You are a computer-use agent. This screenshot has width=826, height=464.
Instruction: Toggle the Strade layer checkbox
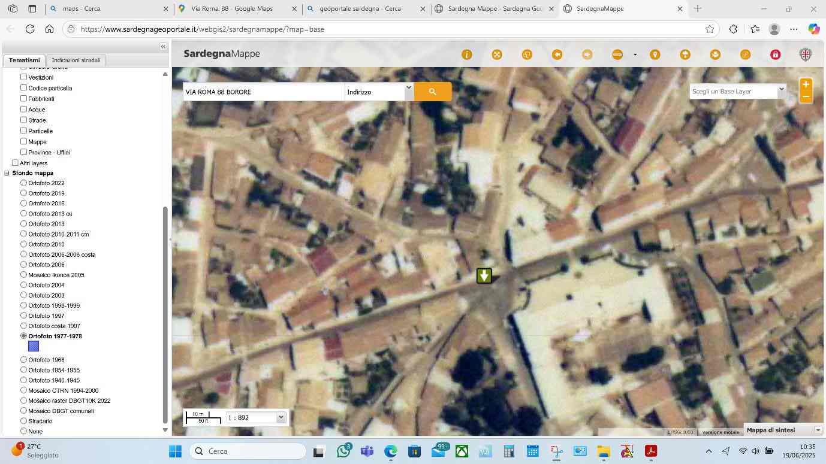[24, 120]
